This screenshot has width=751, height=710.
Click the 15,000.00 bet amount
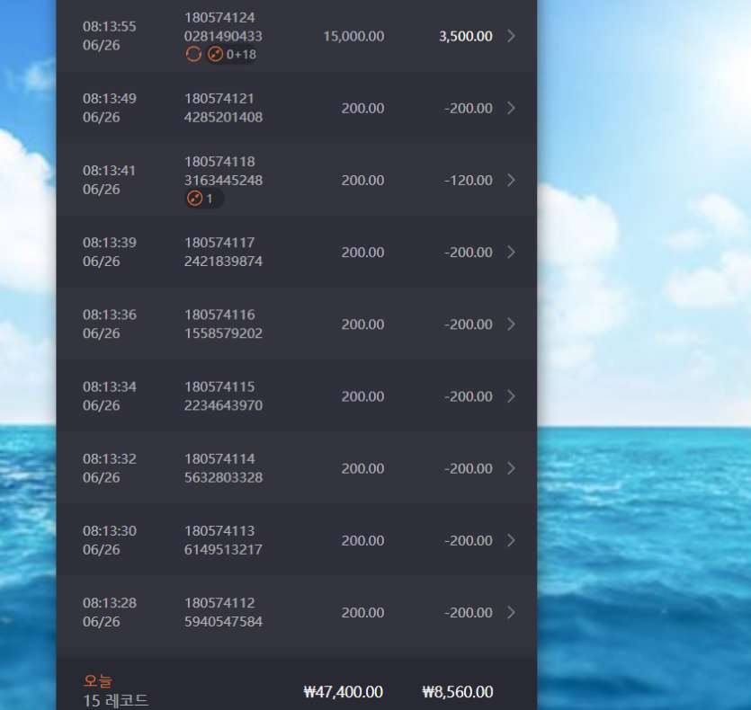[x=353, y=36]
